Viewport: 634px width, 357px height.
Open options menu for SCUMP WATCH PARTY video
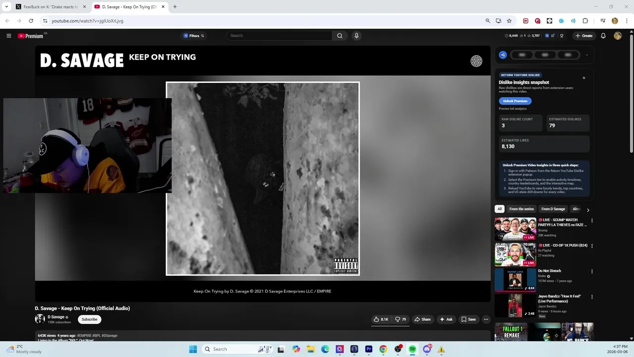591,221
